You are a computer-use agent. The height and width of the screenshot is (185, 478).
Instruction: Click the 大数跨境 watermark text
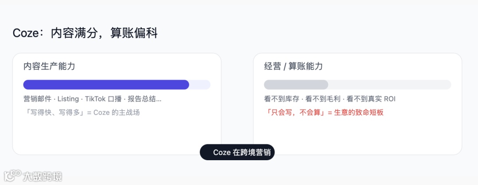pos(42,176)
